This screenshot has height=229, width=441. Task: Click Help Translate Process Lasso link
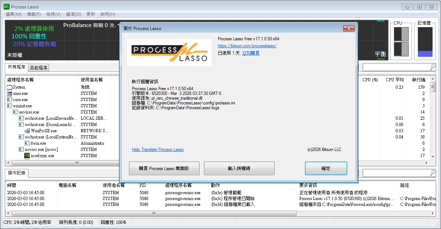158,149
